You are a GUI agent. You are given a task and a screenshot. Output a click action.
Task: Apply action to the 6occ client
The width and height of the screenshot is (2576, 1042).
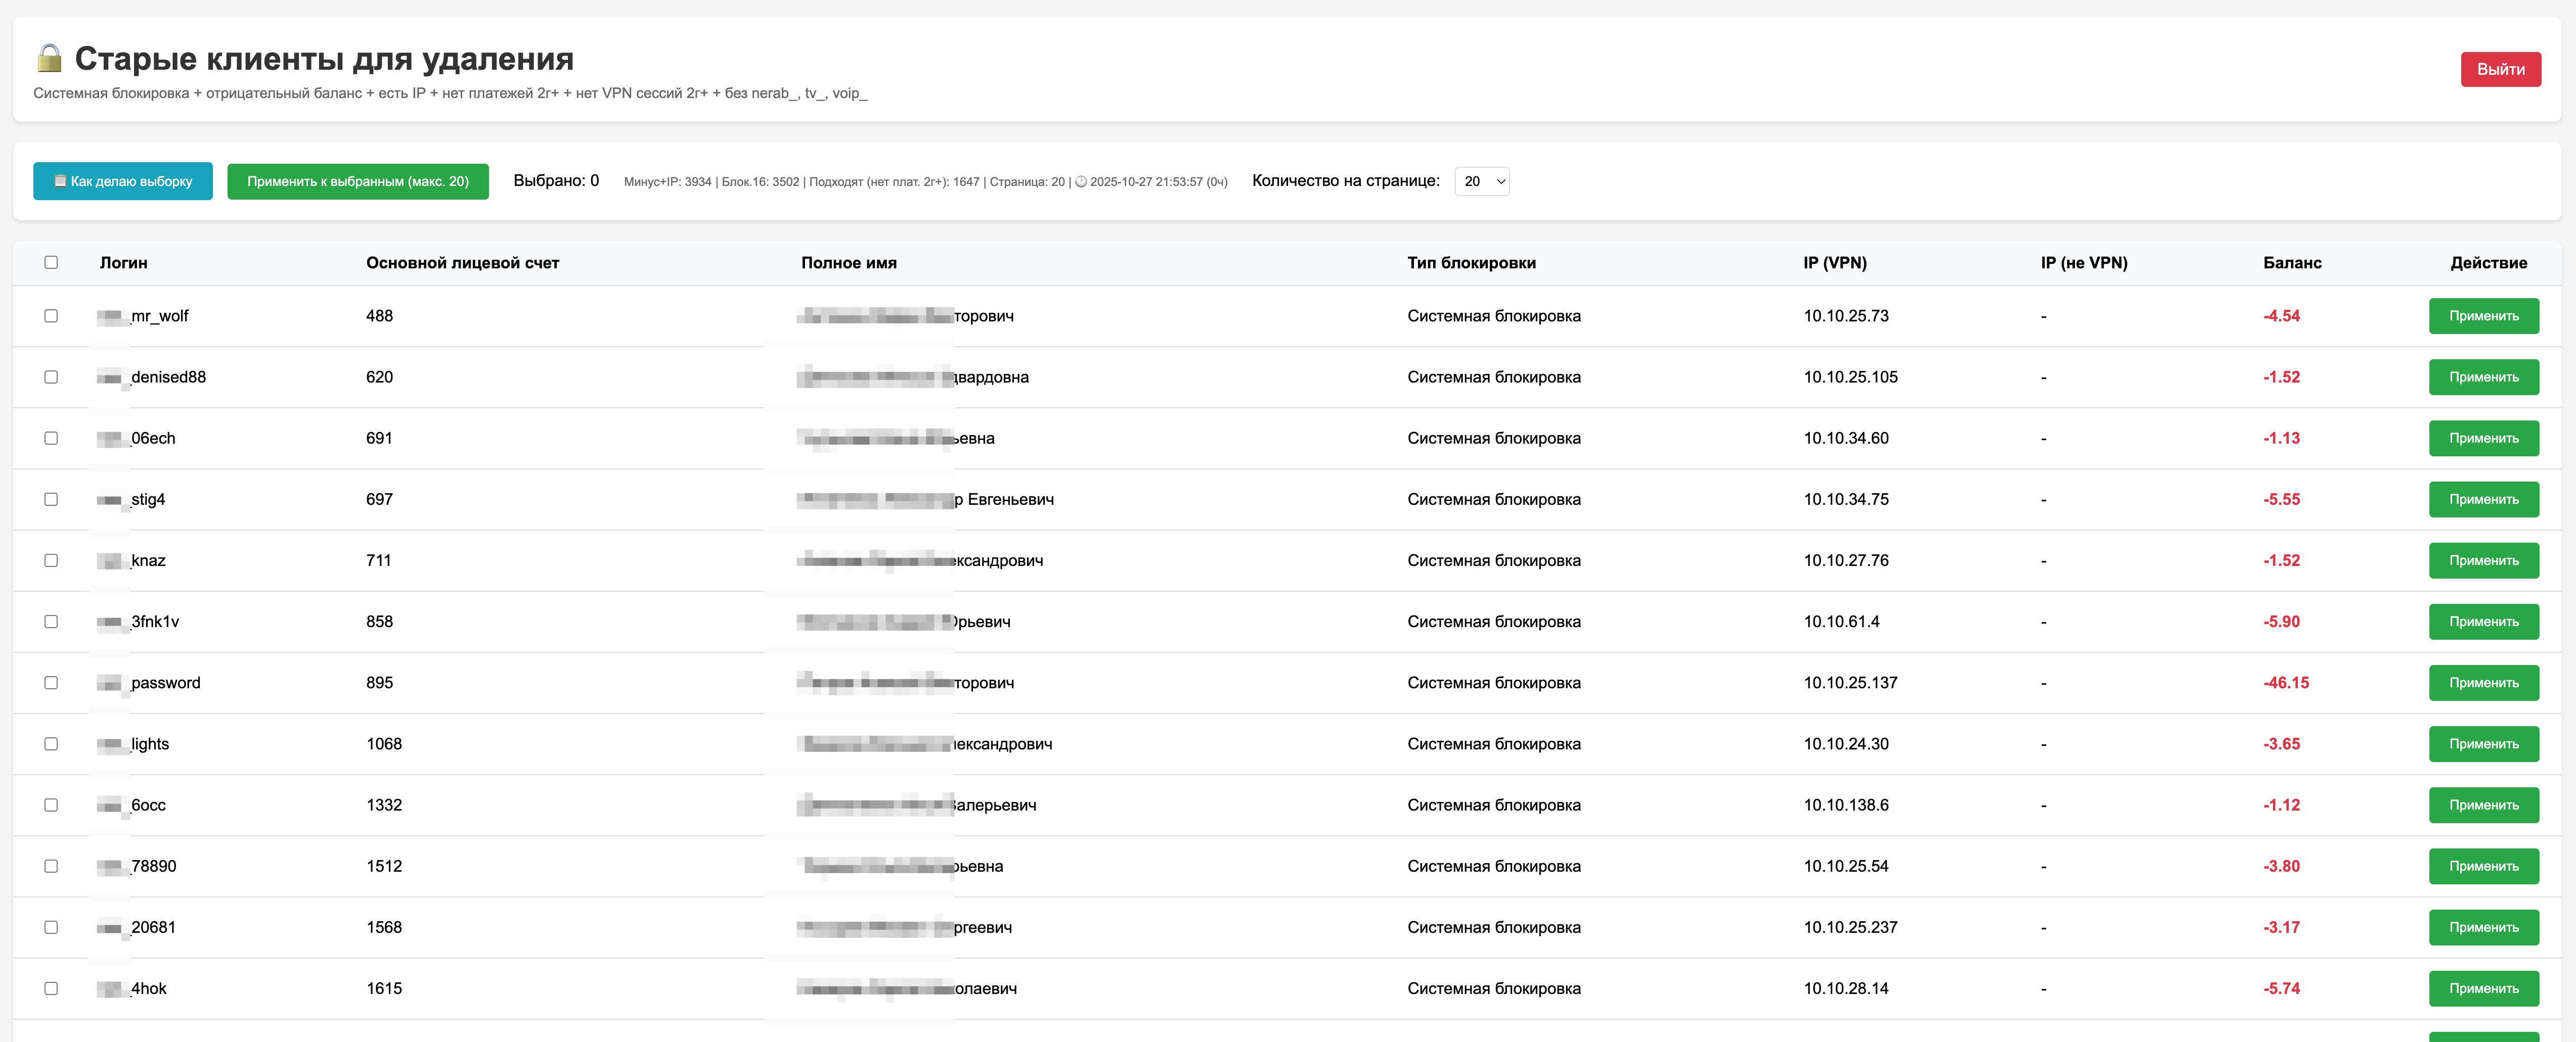(2484, 805)
